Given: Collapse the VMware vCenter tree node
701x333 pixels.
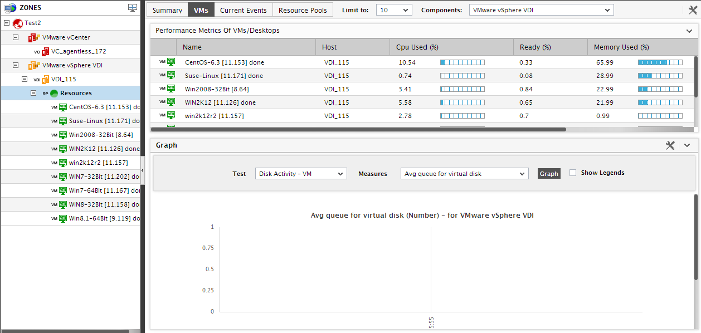Looking at the screenshot, I should [x=16, y=37].
